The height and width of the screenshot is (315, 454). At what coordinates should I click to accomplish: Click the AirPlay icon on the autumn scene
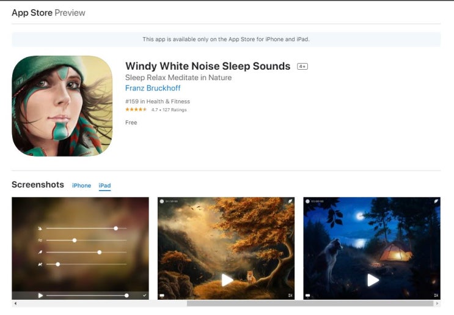coord(162,295)
